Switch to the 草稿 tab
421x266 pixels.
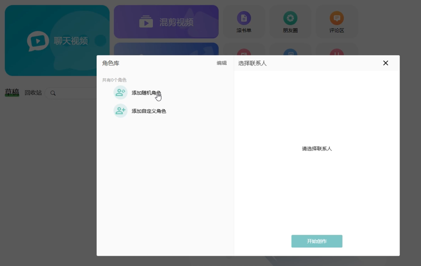(x=12, y=93)
